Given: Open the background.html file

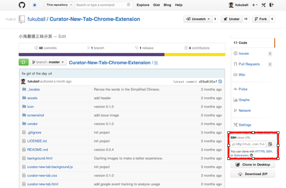Looking at the screenshot, I should pyautogui.click(x=40, y=158).
